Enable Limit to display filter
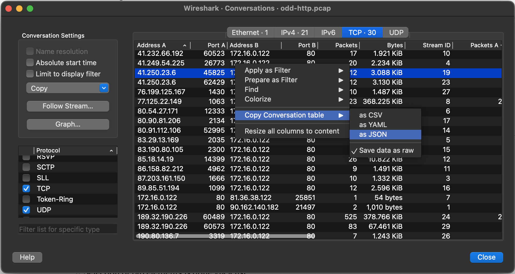 tap(30, 74)
